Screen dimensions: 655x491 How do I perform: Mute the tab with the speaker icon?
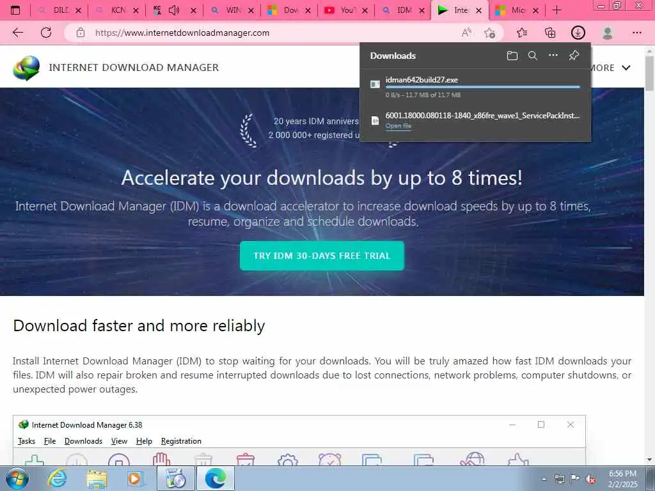point(174,10)
